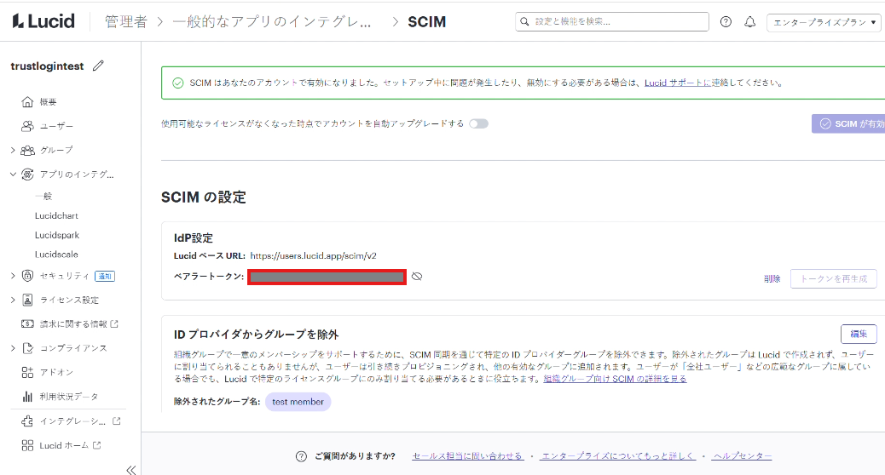Screen dimensions: 885x475
Task: Click the 編集 button
Action: click(x=859, y=335)
